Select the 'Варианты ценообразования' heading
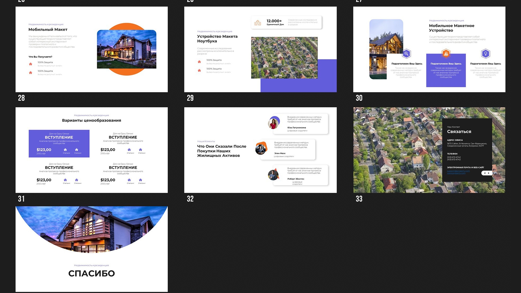Viewport: 521px width, 293px height. click(91, 120)
